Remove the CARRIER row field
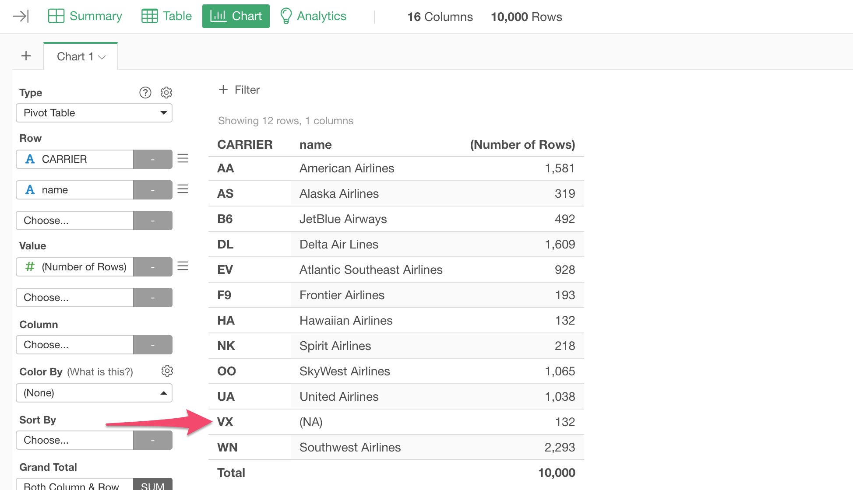The image size is (853, 490). (x=153, y=159)
